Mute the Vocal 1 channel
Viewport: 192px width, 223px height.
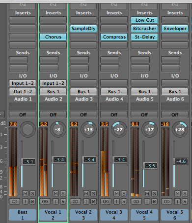(x=55, y=193)
